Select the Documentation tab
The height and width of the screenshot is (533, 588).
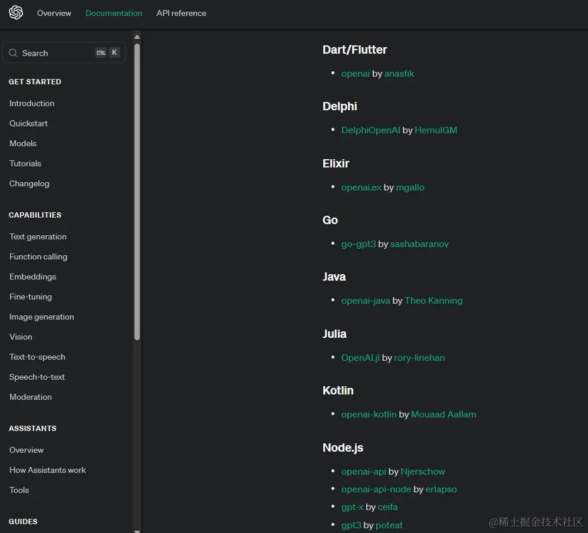click(114, 13)
